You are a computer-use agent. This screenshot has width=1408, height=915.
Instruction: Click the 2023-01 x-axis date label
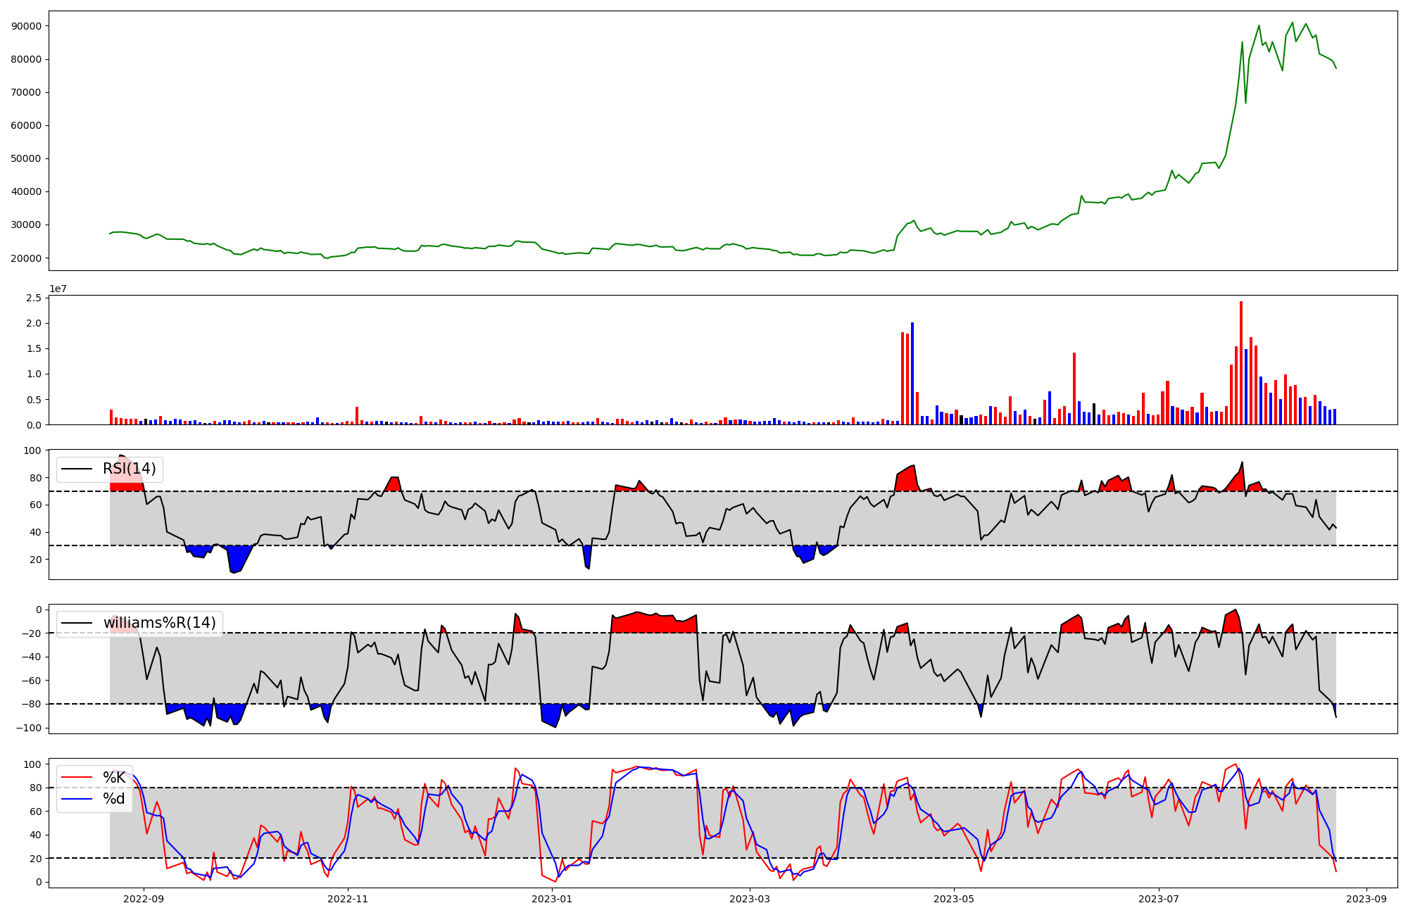click(552, 899)
